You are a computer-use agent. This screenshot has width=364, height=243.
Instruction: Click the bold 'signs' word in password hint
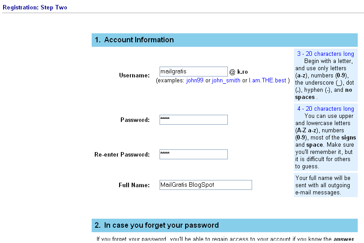coord(348,138)
